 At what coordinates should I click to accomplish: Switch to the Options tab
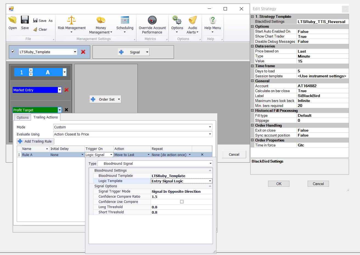click(22, 117)
